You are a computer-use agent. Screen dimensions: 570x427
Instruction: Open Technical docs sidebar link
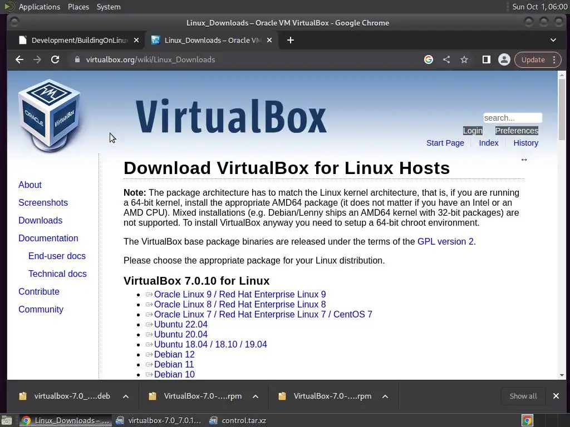(x=57, y=274)
